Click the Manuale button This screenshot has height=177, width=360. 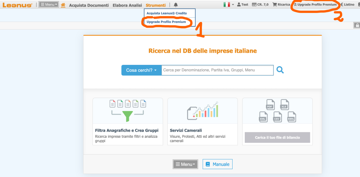217,164
